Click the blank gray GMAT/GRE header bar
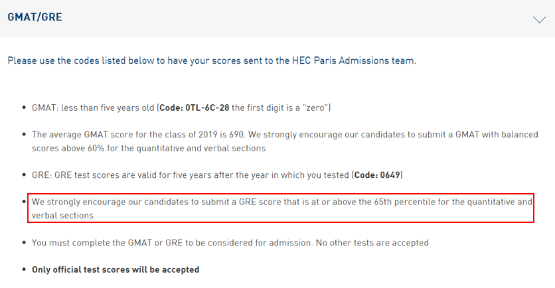The image size is (555, 288). pyautogui.click(x=277, y=19)
